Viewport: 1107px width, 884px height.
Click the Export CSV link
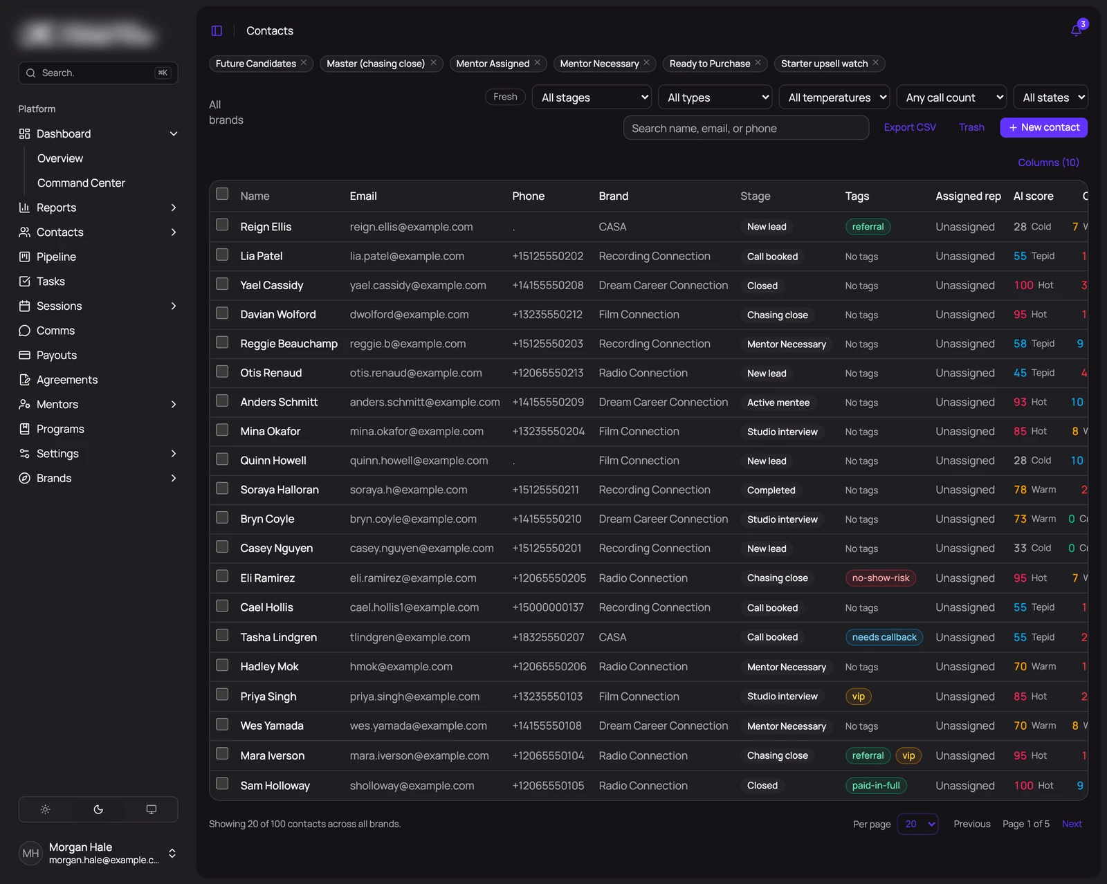point(910,127)
